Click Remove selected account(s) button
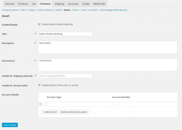Screen dimensions: 182x130 [x=74, y=112]
